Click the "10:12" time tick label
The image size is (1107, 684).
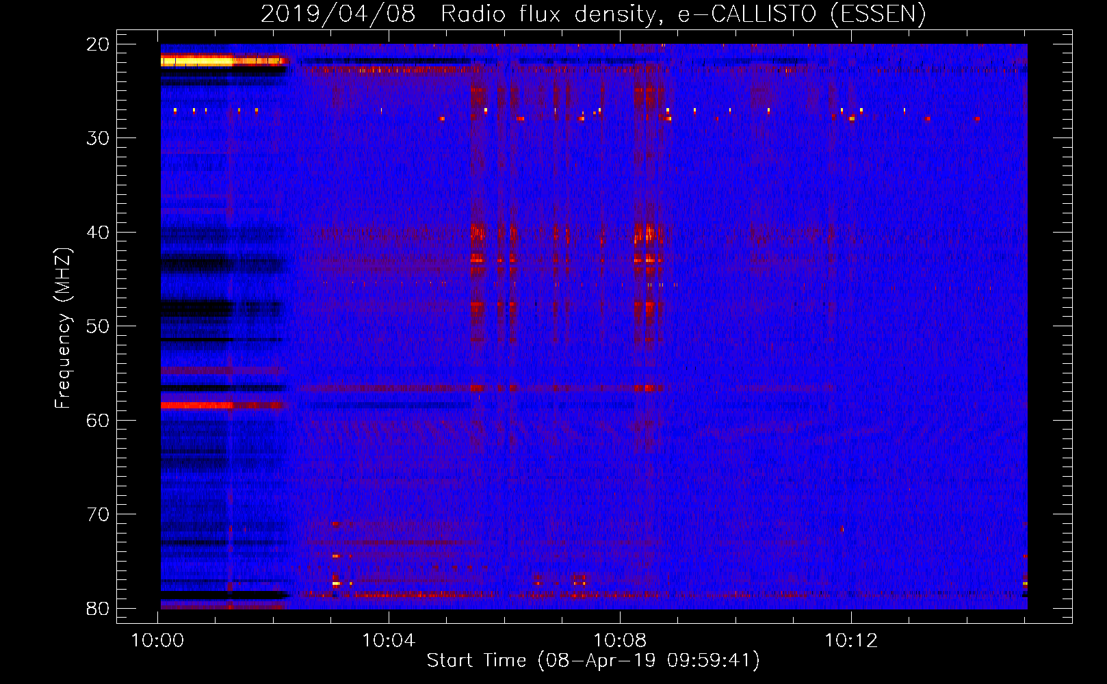[852, 641]
